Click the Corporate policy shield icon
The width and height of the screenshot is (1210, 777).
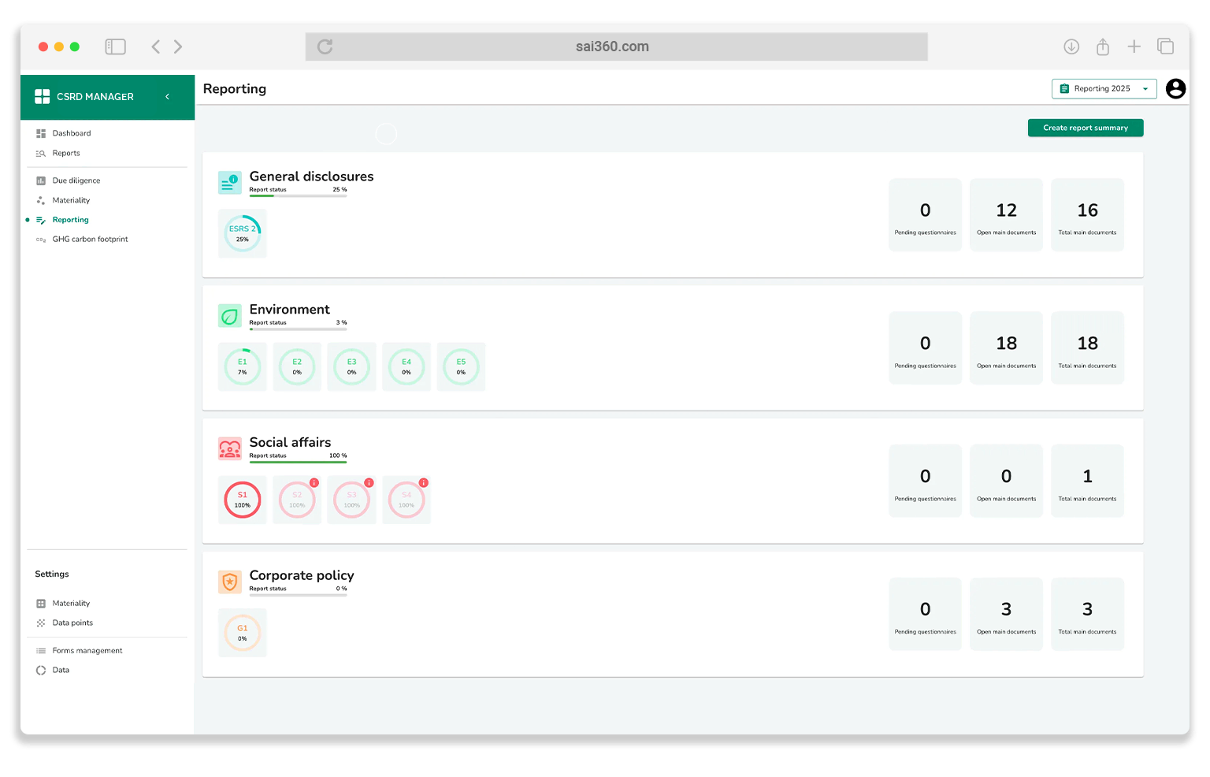[230, 582]
